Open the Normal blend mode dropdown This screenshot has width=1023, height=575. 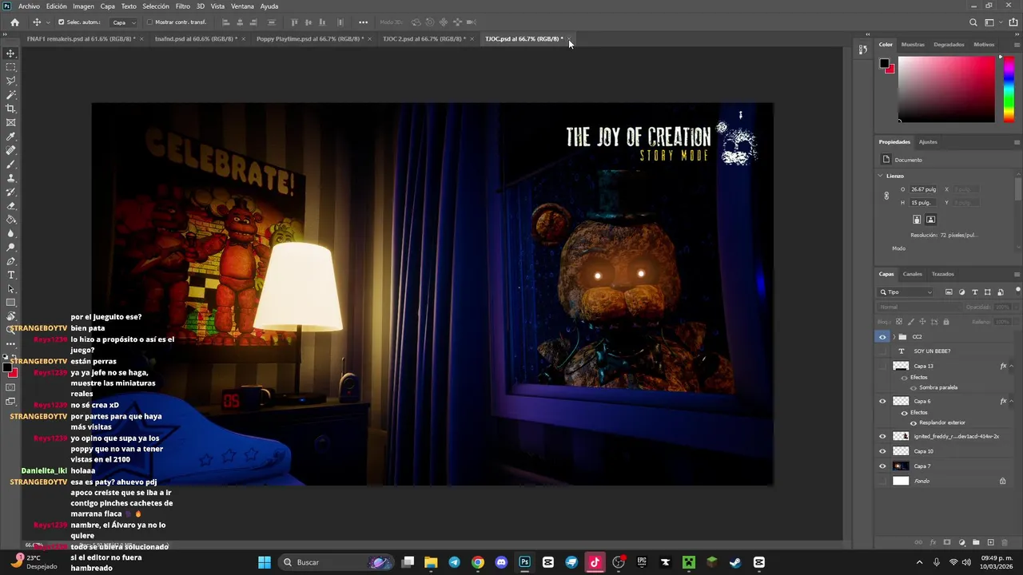[x=919, y=307]
